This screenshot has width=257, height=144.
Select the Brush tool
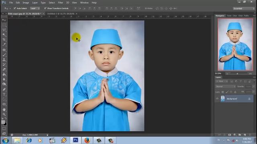coord(4,55)
